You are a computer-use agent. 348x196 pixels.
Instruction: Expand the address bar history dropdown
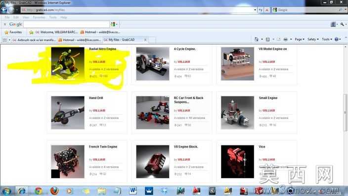[x=255, y=10]
